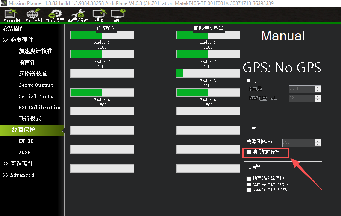Viewport: 341px width, 216px height.
Task: Click the 遥控输入 Radio 2 bar
Action: pos(102,54)
